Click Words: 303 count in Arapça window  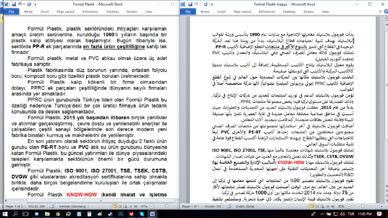coord(213,206)
